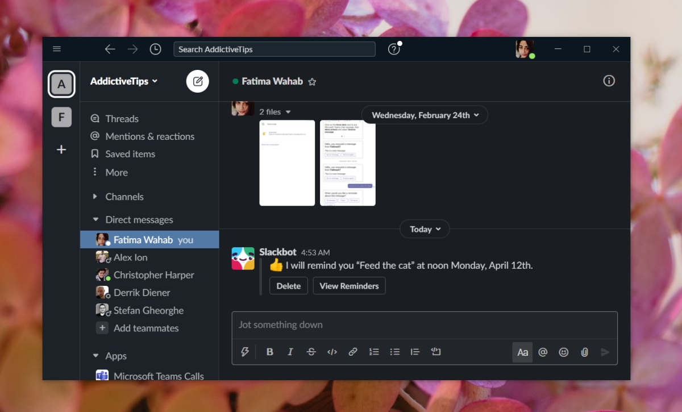Mention someone with @ icon
The width and height of the screenshot is (682, 412).
(x=543, y=352)
